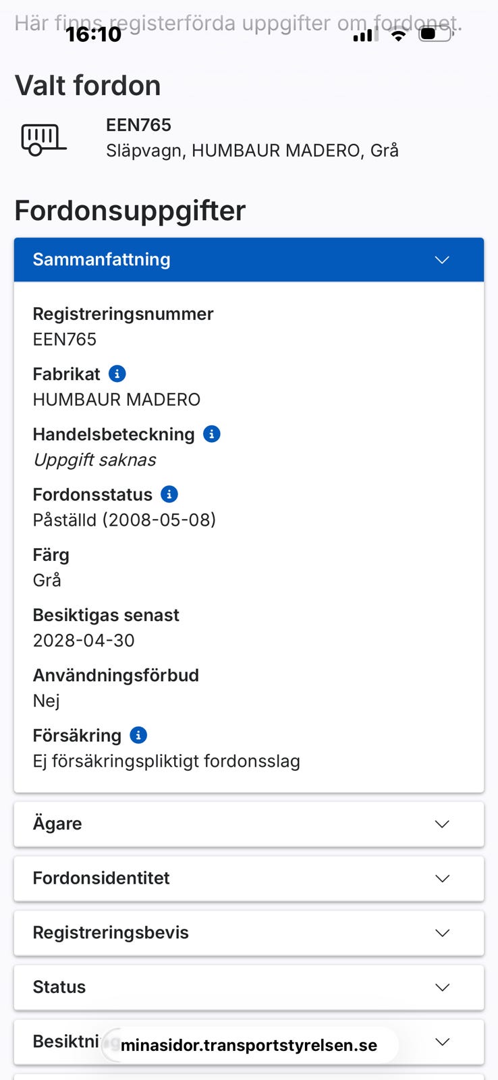
Task: Tap the Wi-Fi status icon
Action: tap(399, 35)
